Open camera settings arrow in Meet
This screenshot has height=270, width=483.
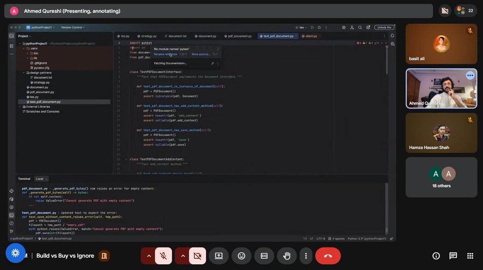[183, 256]
